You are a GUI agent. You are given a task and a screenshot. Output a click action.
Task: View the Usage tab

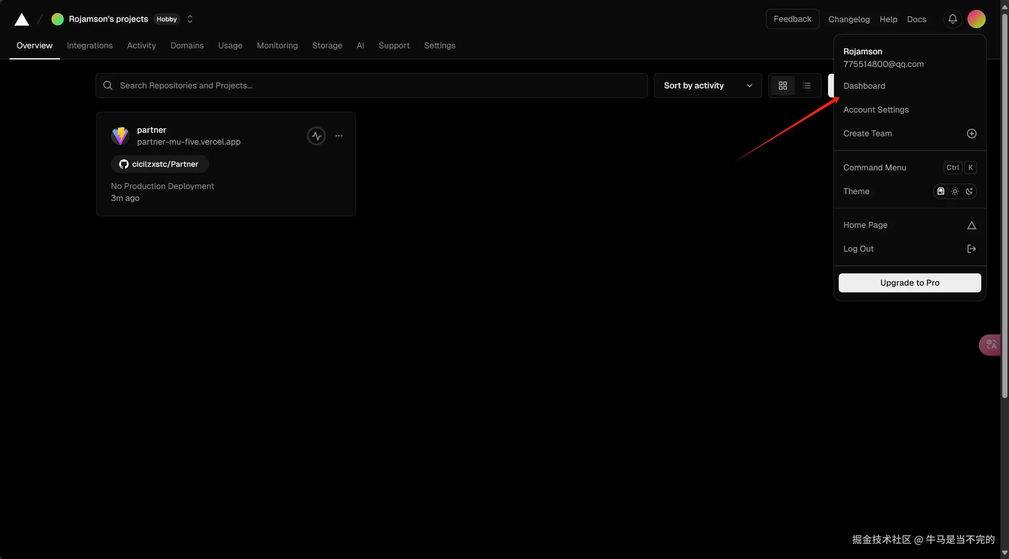click(230, 46)
